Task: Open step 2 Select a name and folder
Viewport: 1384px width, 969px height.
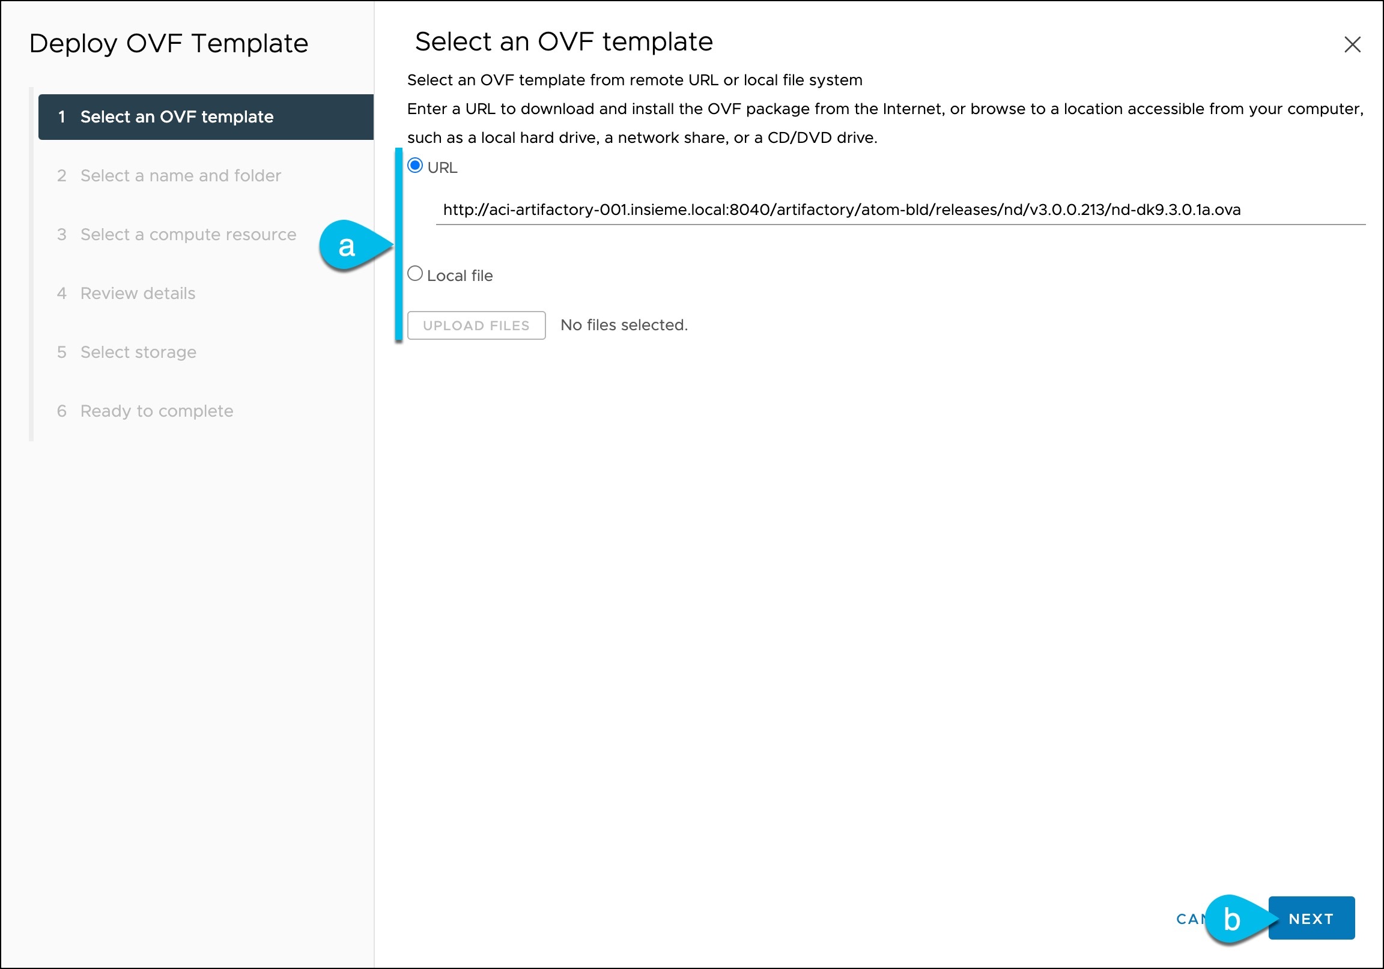Action: click(180, 175)
